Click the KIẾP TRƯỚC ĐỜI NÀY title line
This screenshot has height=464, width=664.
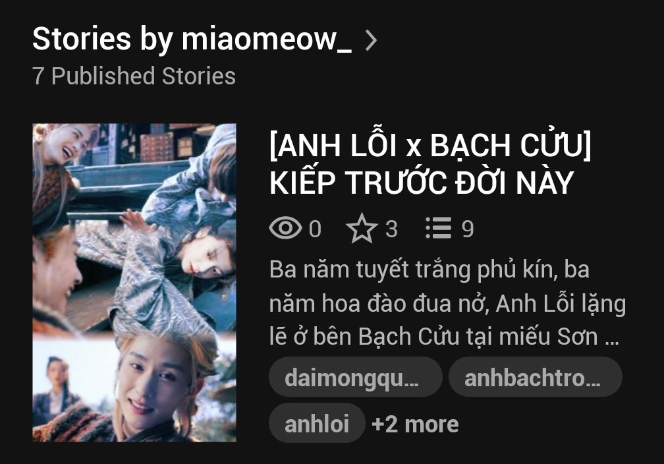pos(422,183)
